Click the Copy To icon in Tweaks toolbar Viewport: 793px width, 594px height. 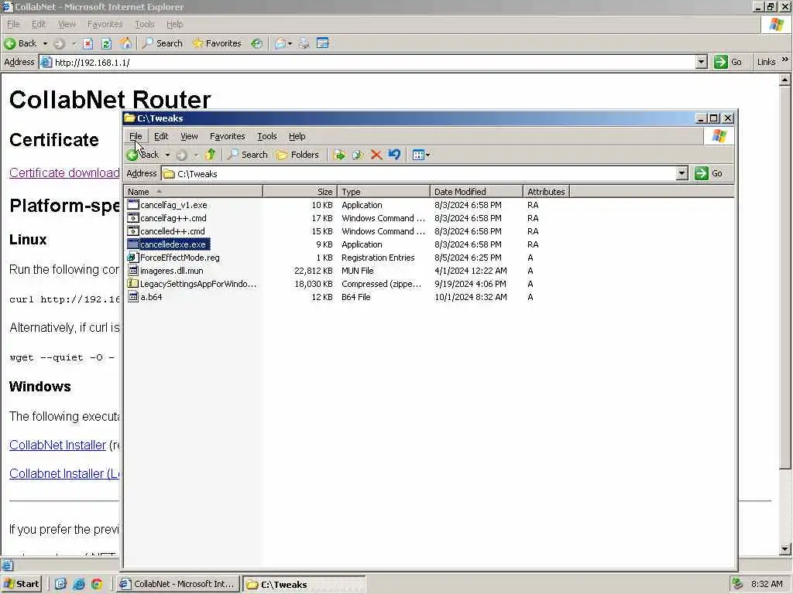[358, 155]
